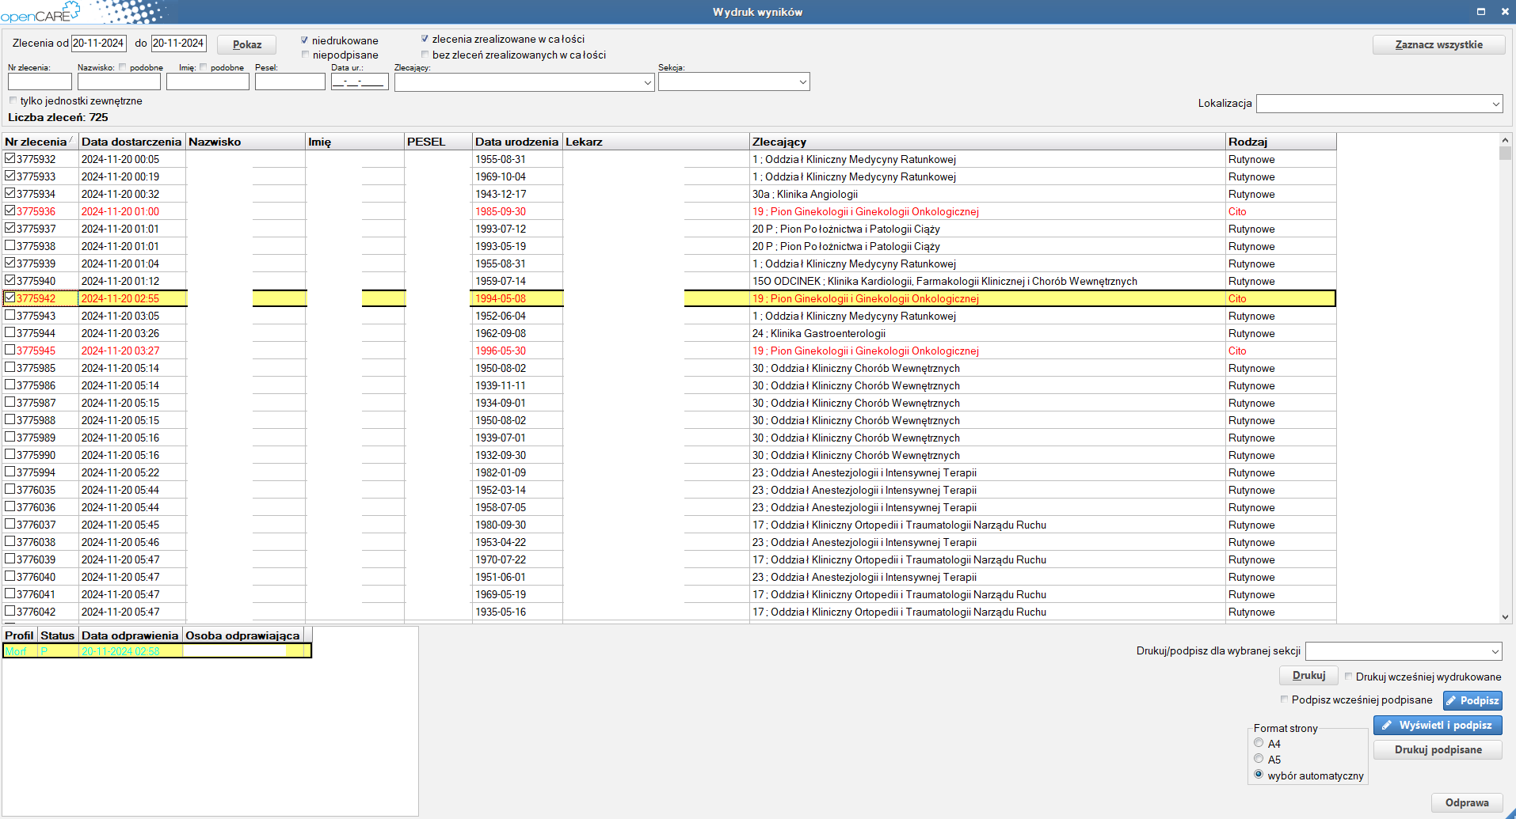Click Wyświetl i podpisz pen icon button

[x=1437, y=725]
